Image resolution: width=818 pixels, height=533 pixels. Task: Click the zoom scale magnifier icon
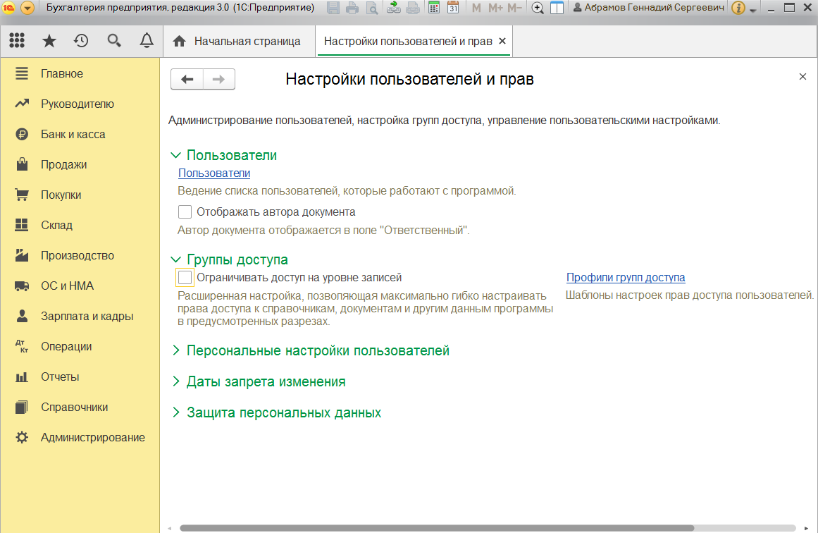coord(538,8)
